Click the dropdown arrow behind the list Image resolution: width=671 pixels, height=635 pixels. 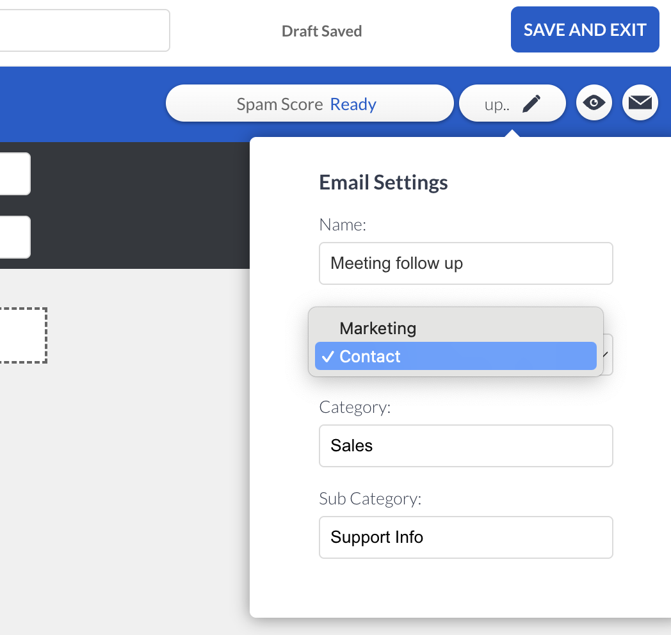(x=607, y=355)
